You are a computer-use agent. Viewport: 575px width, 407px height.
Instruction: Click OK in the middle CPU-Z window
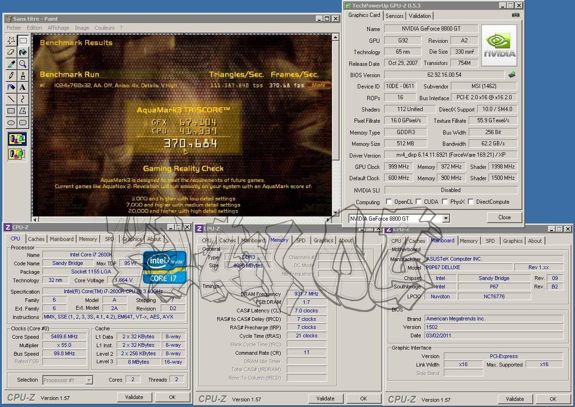point(363,399)
